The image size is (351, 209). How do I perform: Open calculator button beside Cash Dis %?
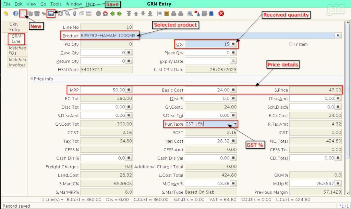(129, 158)
